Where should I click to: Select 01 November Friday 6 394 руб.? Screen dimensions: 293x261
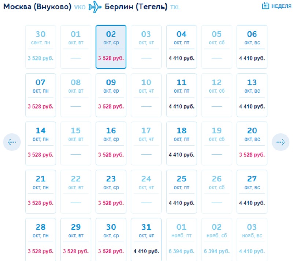(182, 239)
